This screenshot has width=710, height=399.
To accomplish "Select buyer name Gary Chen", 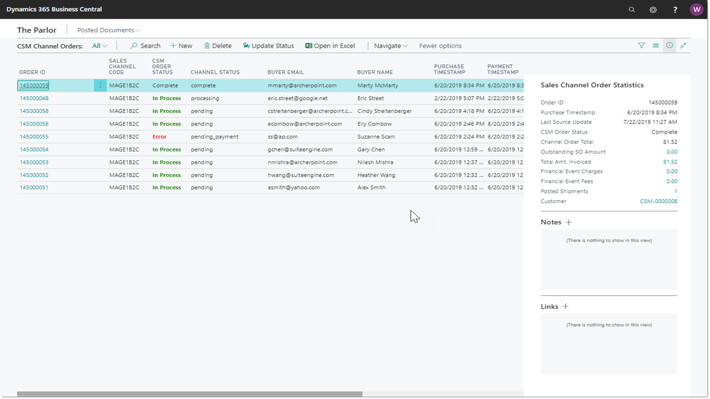I will tap(371, 149).
